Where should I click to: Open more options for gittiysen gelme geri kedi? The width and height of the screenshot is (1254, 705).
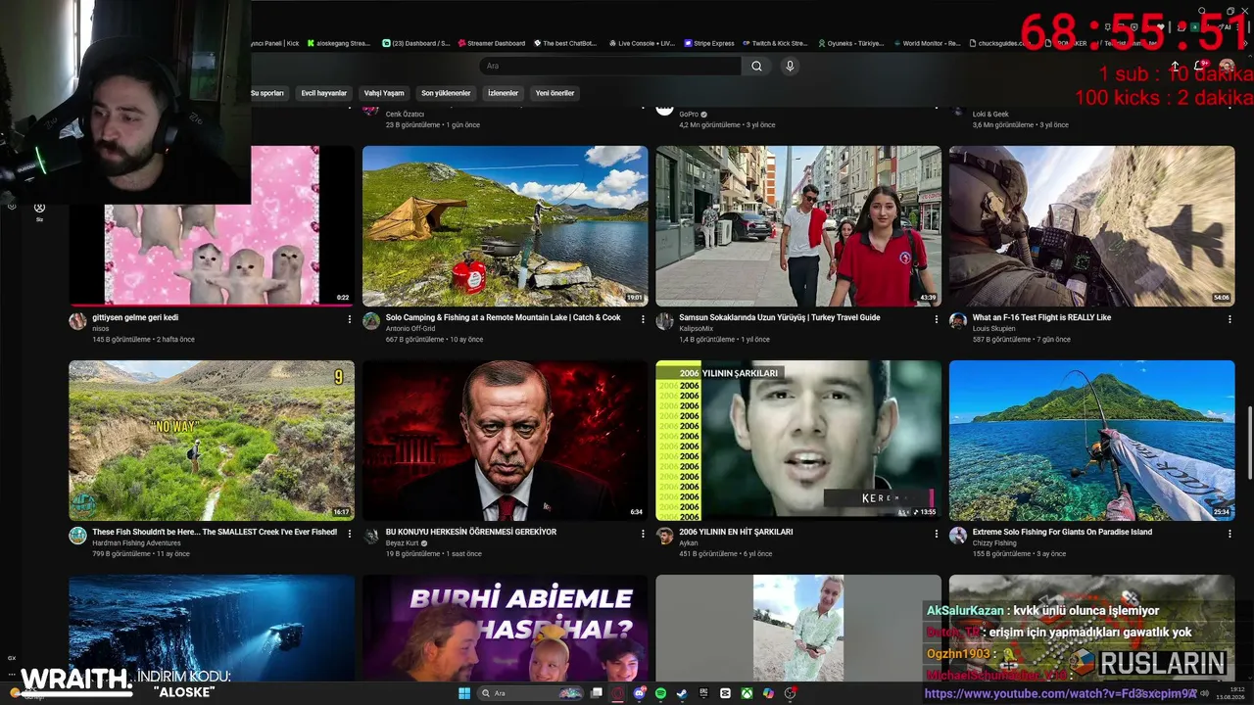[350, 319]
